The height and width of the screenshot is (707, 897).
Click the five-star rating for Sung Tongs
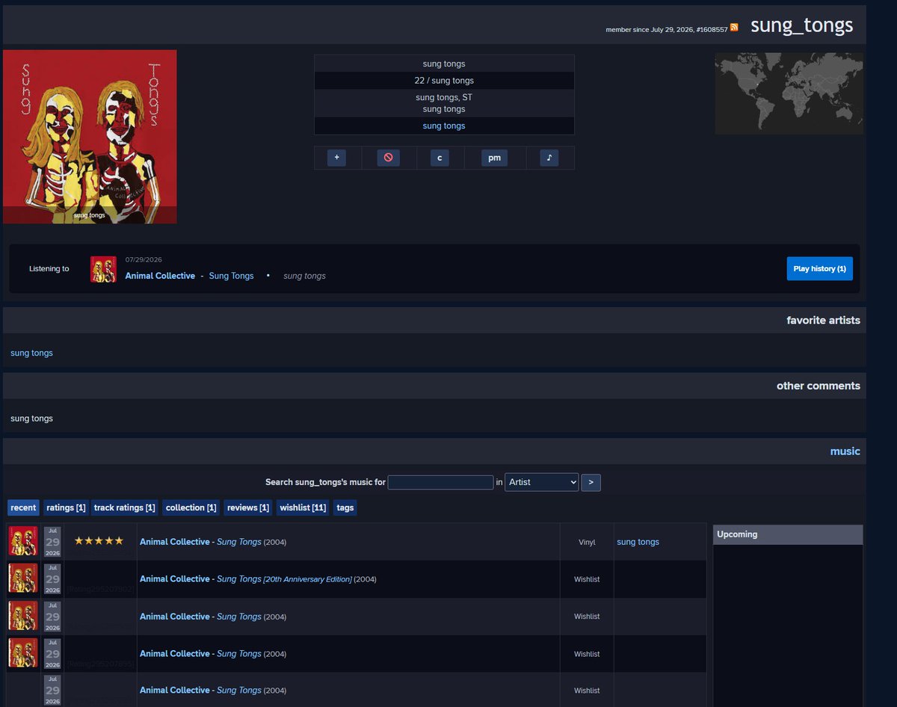[99, 541]
